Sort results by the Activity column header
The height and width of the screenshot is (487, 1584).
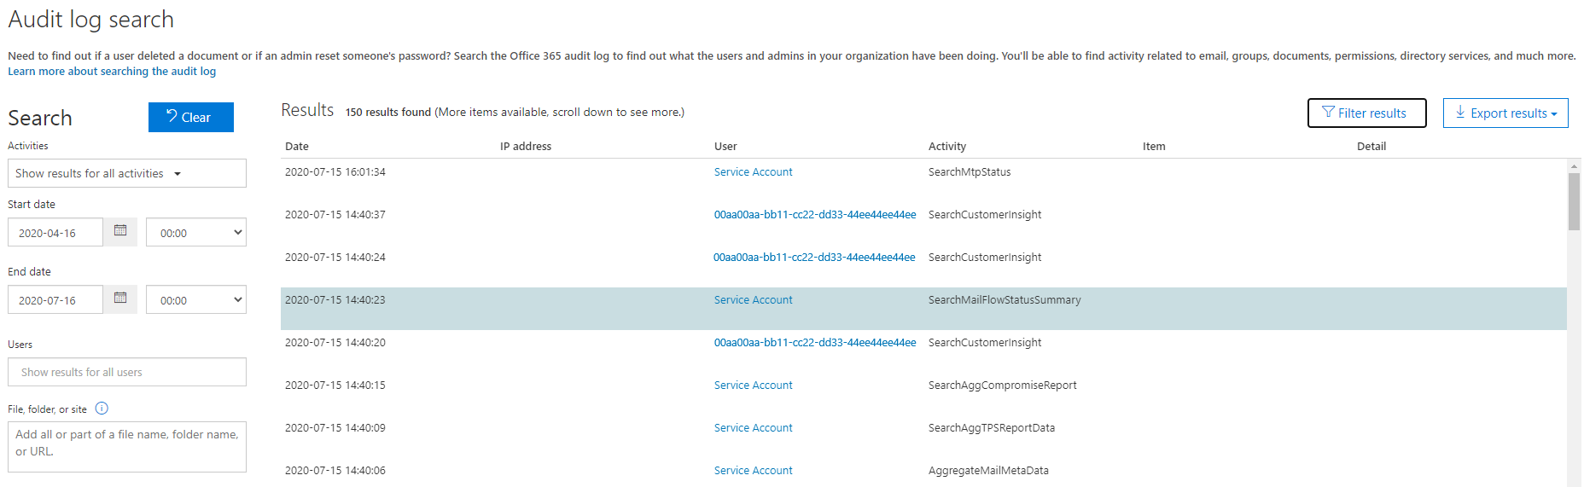(x=946, y=147)
